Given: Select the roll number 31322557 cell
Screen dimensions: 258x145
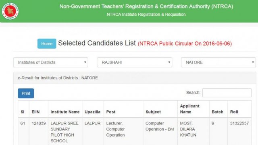Looking at the screenshot, I should (x=239, y=123).
